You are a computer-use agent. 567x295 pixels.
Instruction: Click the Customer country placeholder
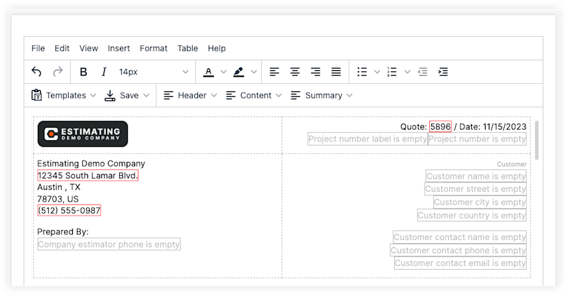472,216
